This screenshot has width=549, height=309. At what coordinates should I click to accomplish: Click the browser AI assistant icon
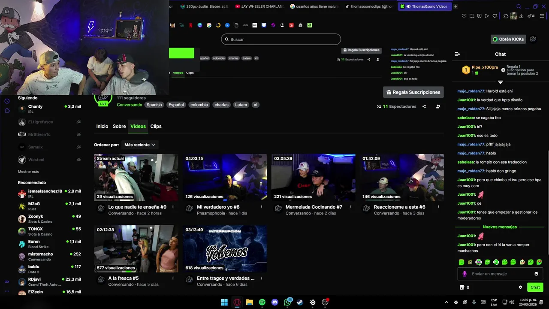pyautogui.click(x=531, y=16)
